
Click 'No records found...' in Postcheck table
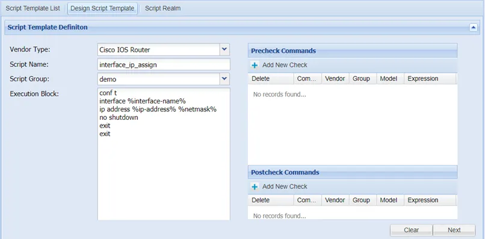[280, 216]
